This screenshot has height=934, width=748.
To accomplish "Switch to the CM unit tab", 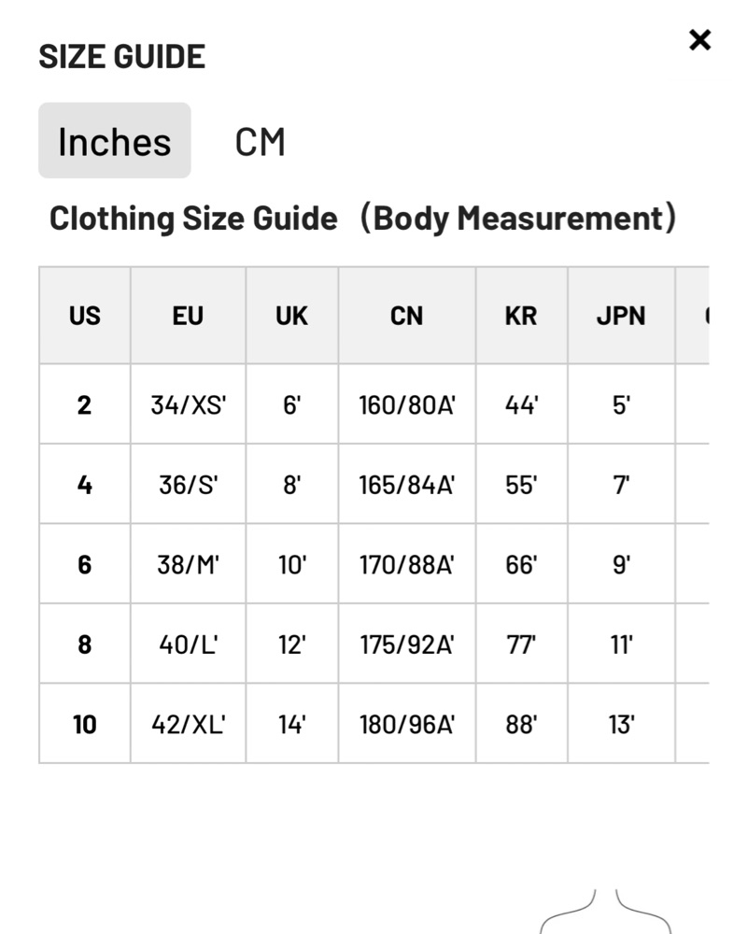I will (261, 142).
